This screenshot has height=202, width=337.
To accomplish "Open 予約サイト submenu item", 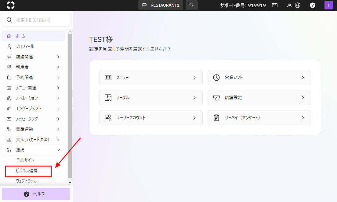I will 25,160.
